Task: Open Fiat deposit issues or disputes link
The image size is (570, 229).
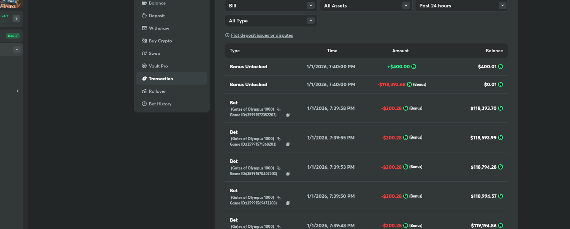Action: 262,35
